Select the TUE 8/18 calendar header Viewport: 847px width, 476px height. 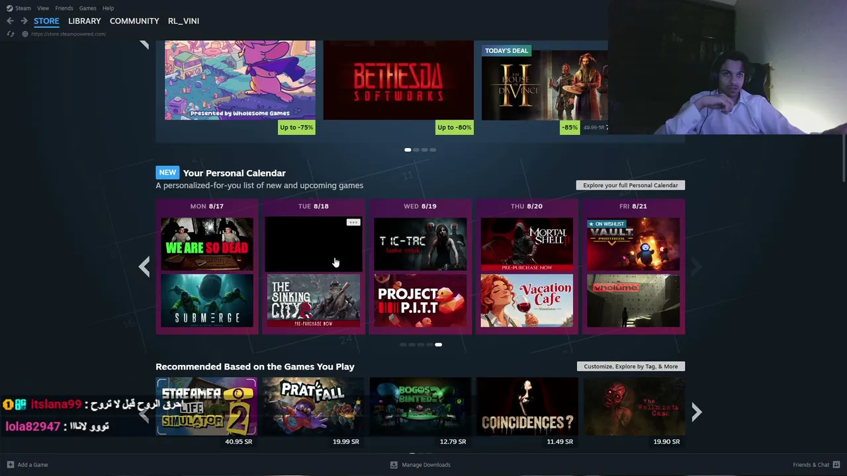point(314,206)
